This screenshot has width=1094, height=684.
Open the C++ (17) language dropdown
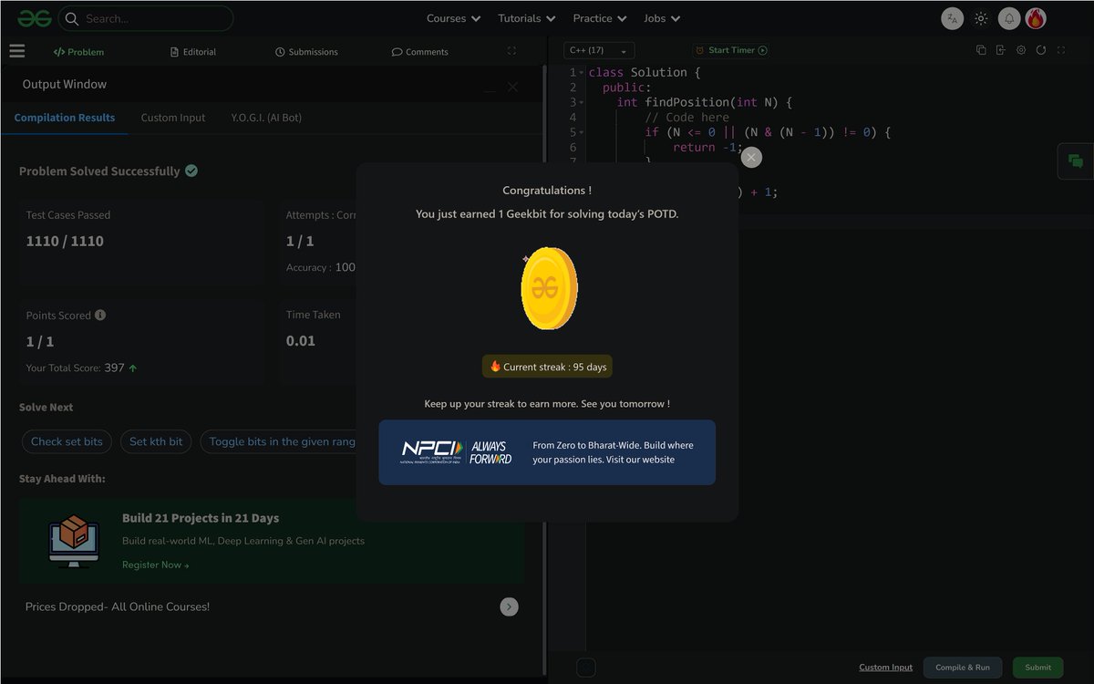[x=599, y=50]
